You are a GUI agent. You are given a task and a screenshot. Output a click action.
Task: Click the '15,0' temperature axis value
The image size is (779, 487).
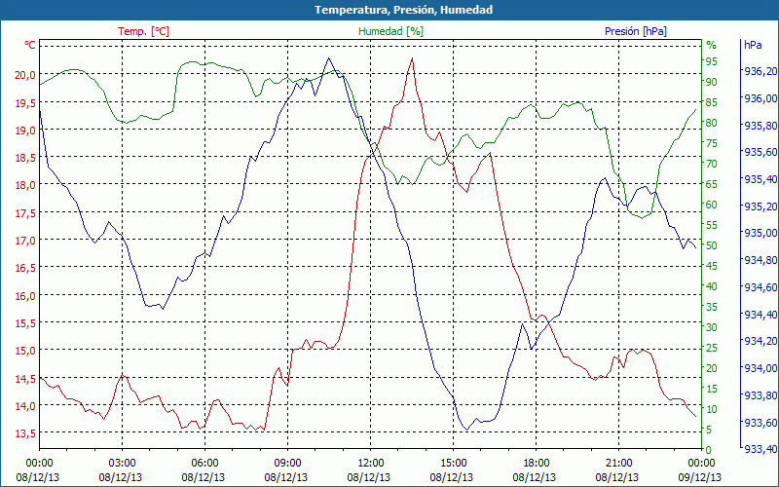click(25, 351)
